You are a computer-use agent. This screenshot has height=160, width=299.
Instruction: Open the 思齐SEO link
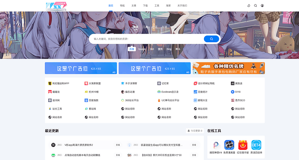click(240, 101)
